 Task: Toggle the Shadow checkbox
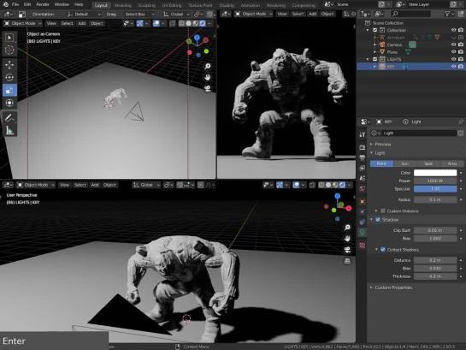click(x=378, y=220)
